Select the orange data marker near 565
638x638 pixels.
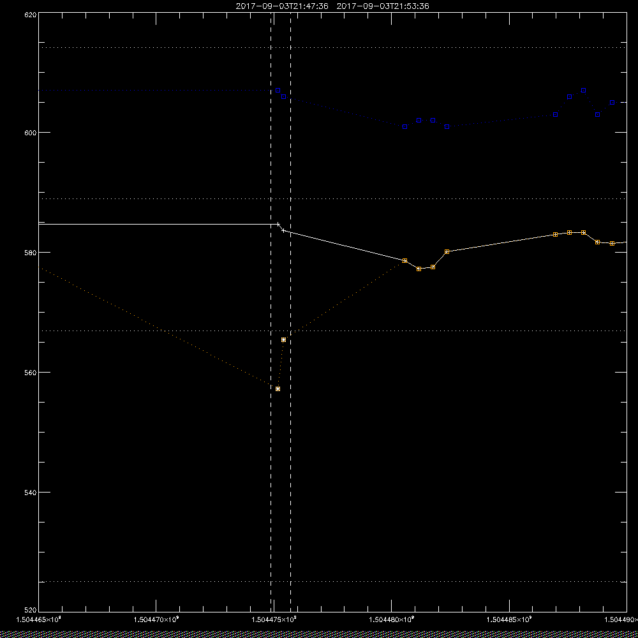(284, 340)
